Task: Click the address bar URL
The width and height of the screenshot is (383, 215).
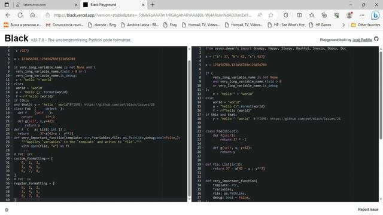Action: 153,15
